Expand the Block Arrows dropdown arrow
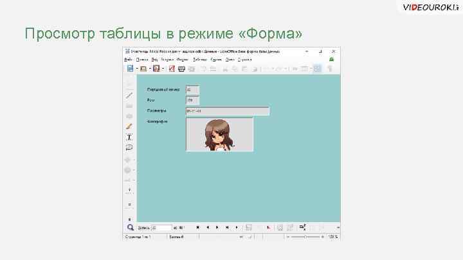The height and width of the screenshot is (260, 463). click(134, 180)
